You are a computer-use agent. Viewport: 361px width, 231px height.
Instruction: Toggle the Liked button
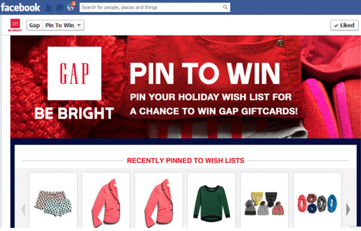pyautogui.click(x=344, y=25)
